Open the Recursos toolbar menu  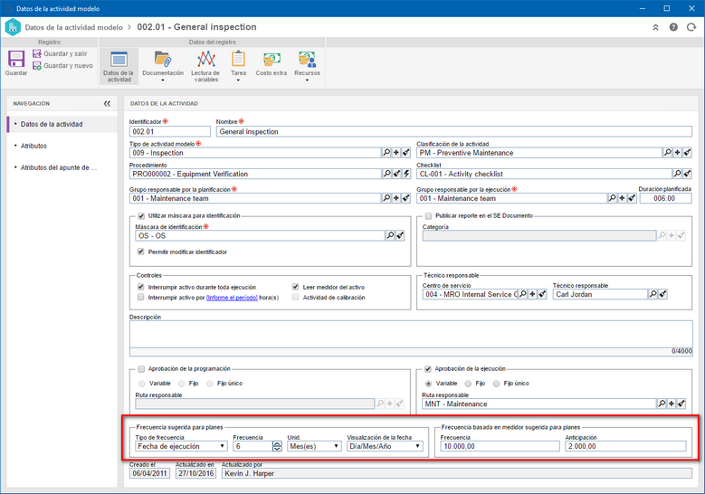307,67
